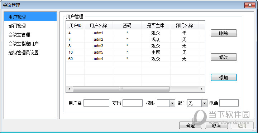Open 会议室管理 section
Screen dimensions: 258x133
pos(30,35)
